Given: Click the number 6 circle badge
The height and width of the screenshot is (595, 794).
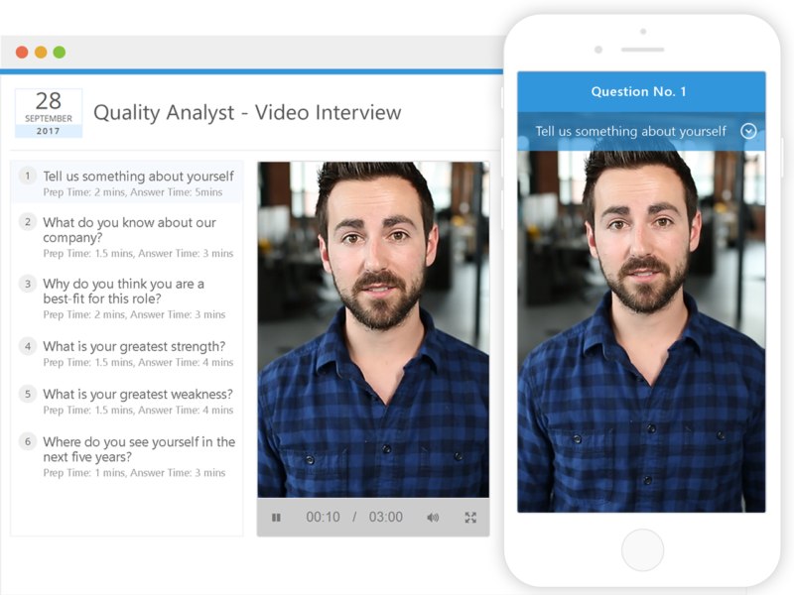Looking at the screenshot, I should click(x=28, y=441).
